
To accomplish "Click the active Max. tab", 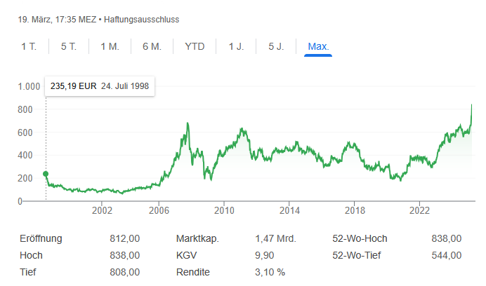I will pos(318,47).
